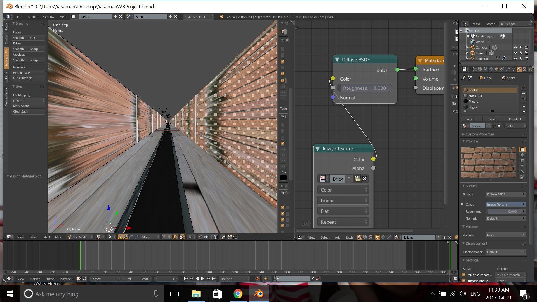Toggle limit selection to visible icon
Viewport: 537px width, 302px height.
pos(182,237)
